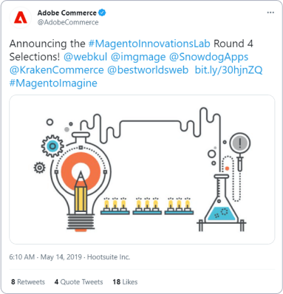The width and height of the screenshot is (283, 294).
Task: Open the three-dot more options menu
Action: tap(270, 13)
